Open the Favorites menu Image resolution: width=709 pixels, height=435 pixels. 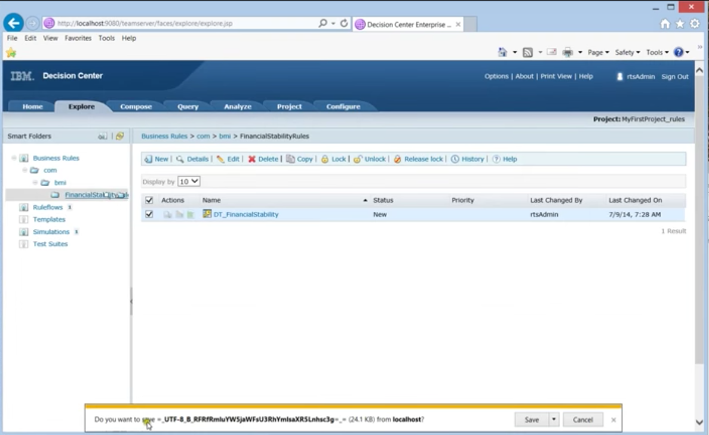(78, 38)
